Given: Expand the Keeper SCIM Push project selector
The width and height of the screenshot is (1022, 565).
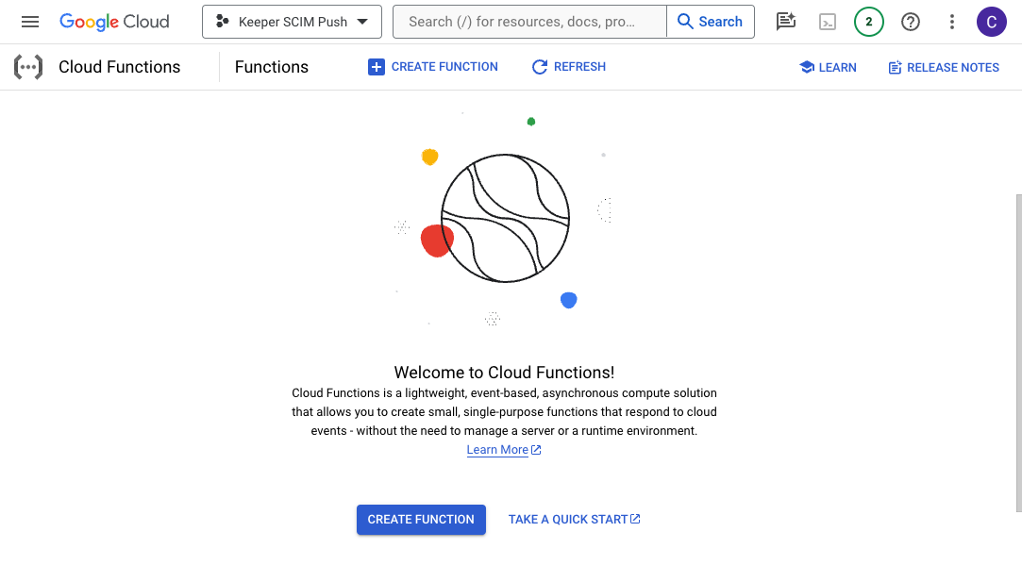Looking at the screenshot, I should click(292, 22).
